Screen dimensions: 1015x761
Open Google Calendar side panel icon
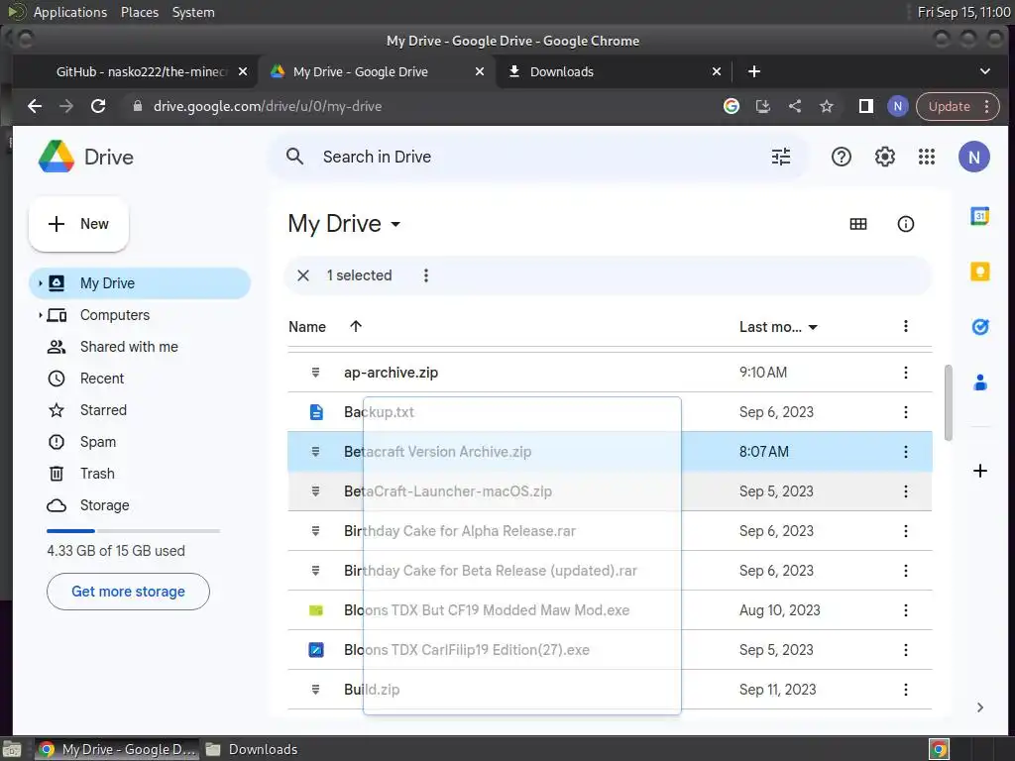(x=979, y=216)
